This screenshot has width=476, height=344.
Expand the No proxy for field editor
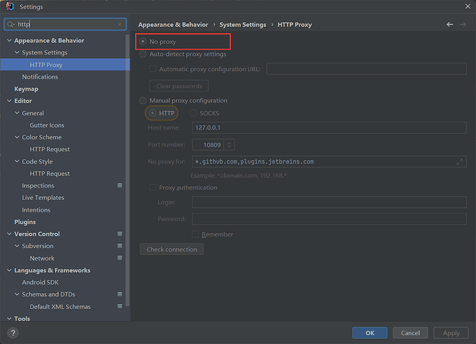tap(459, 162)
